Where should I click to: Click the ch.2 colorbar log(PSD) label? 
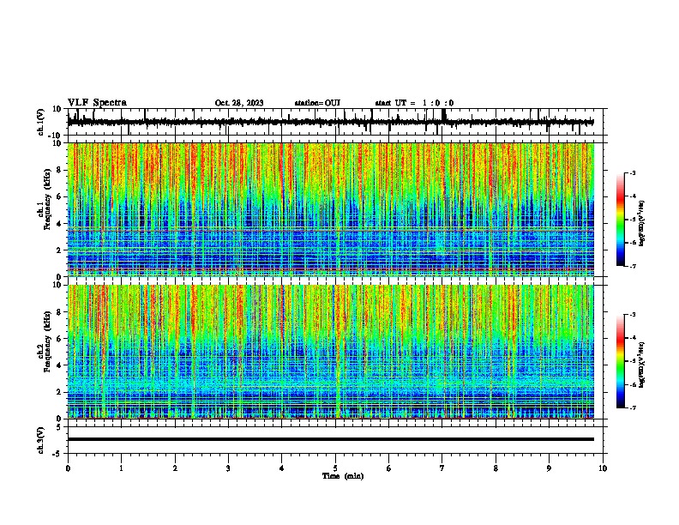(641, 365)
